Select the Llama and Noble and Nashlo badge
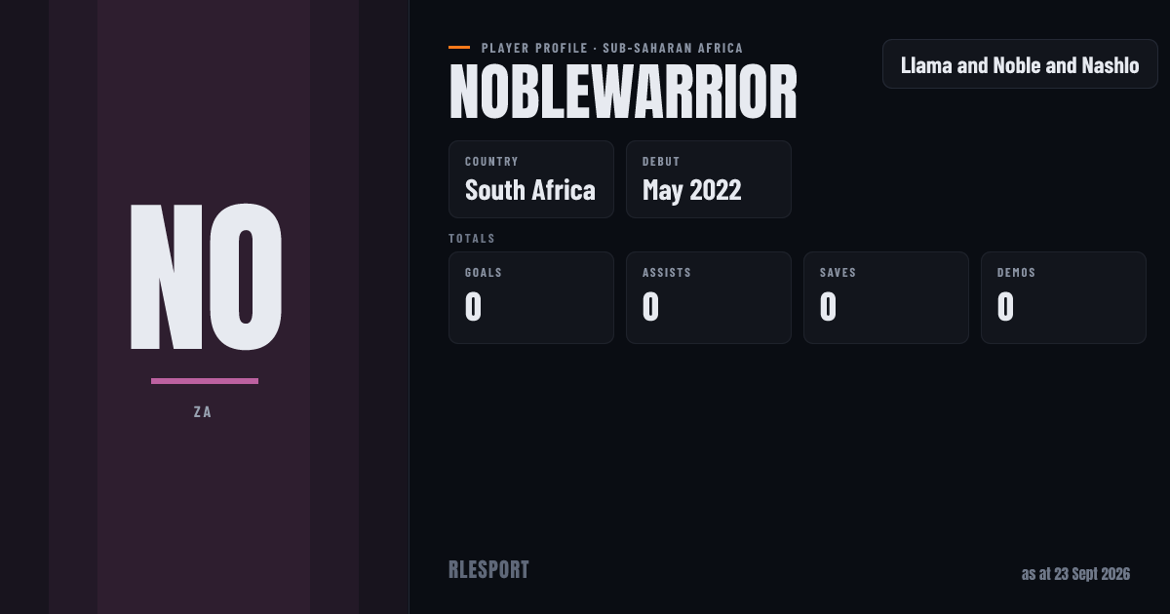This screenshot has height=614, width=1170. point(1020,64)
